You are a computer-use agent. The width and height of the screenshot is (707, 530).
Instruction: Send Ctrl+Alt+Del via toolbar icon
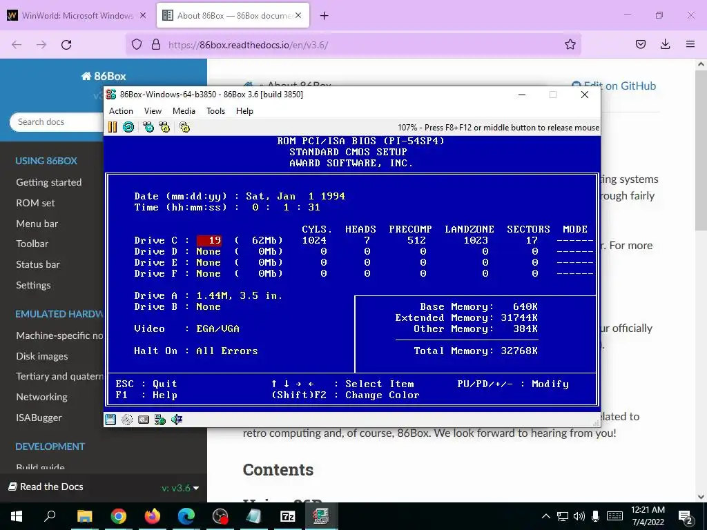point(148,128)
